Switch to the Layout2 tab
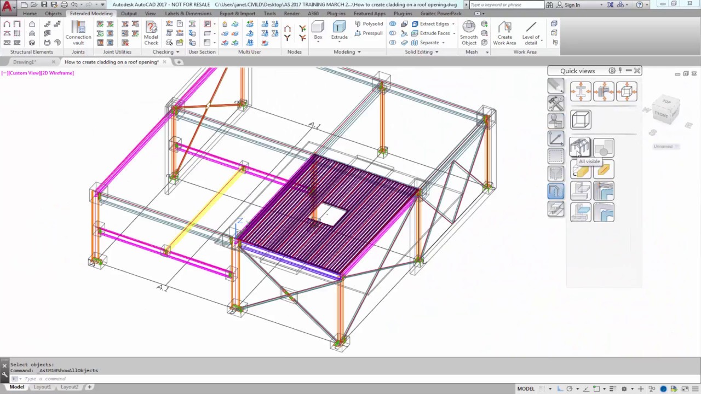The image size is (701, 394). point(70,387)
